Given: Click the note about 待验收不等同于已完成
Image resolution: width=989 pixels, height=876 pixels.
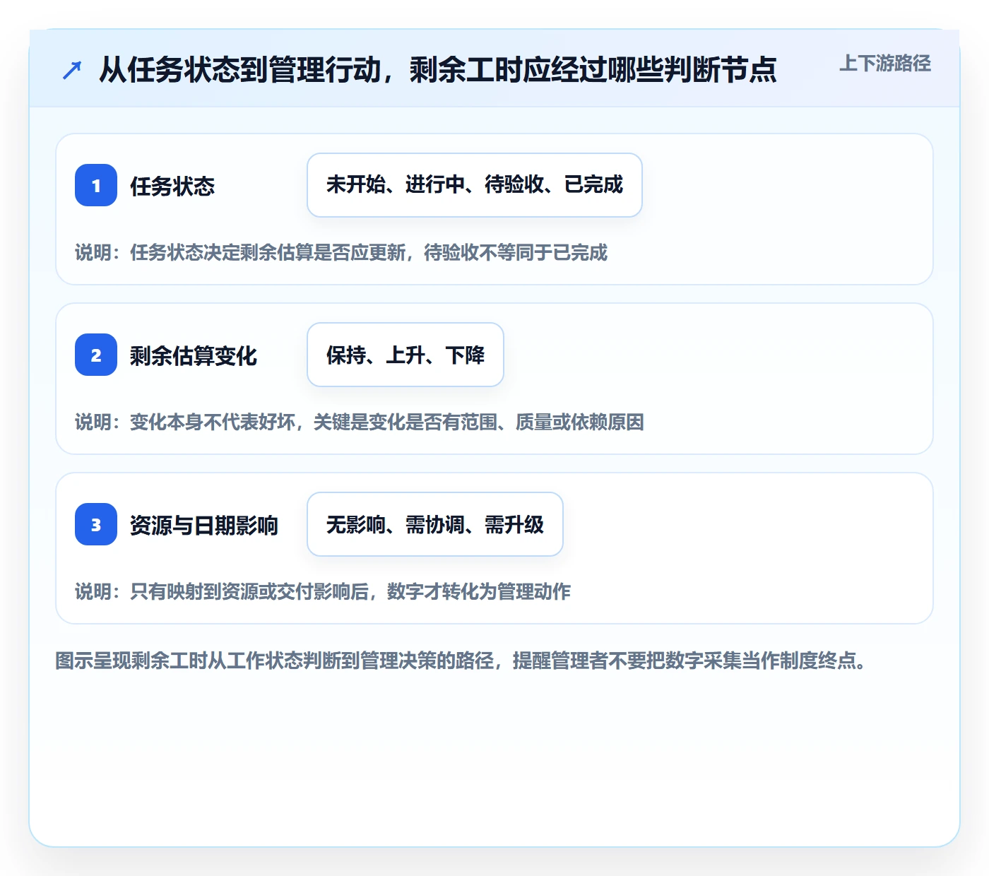Looking at the screenshot, I should point(341,252).
